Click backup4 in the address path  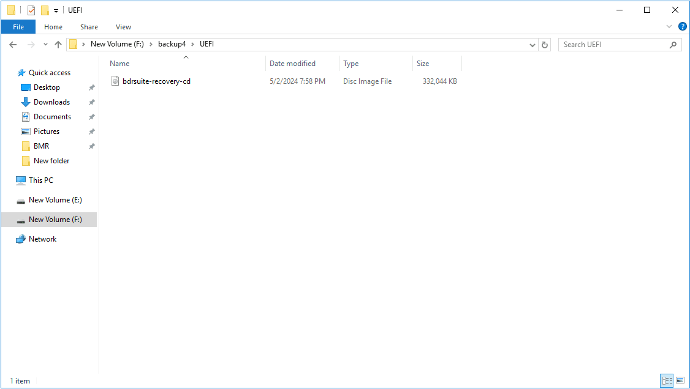pos(172,44)
